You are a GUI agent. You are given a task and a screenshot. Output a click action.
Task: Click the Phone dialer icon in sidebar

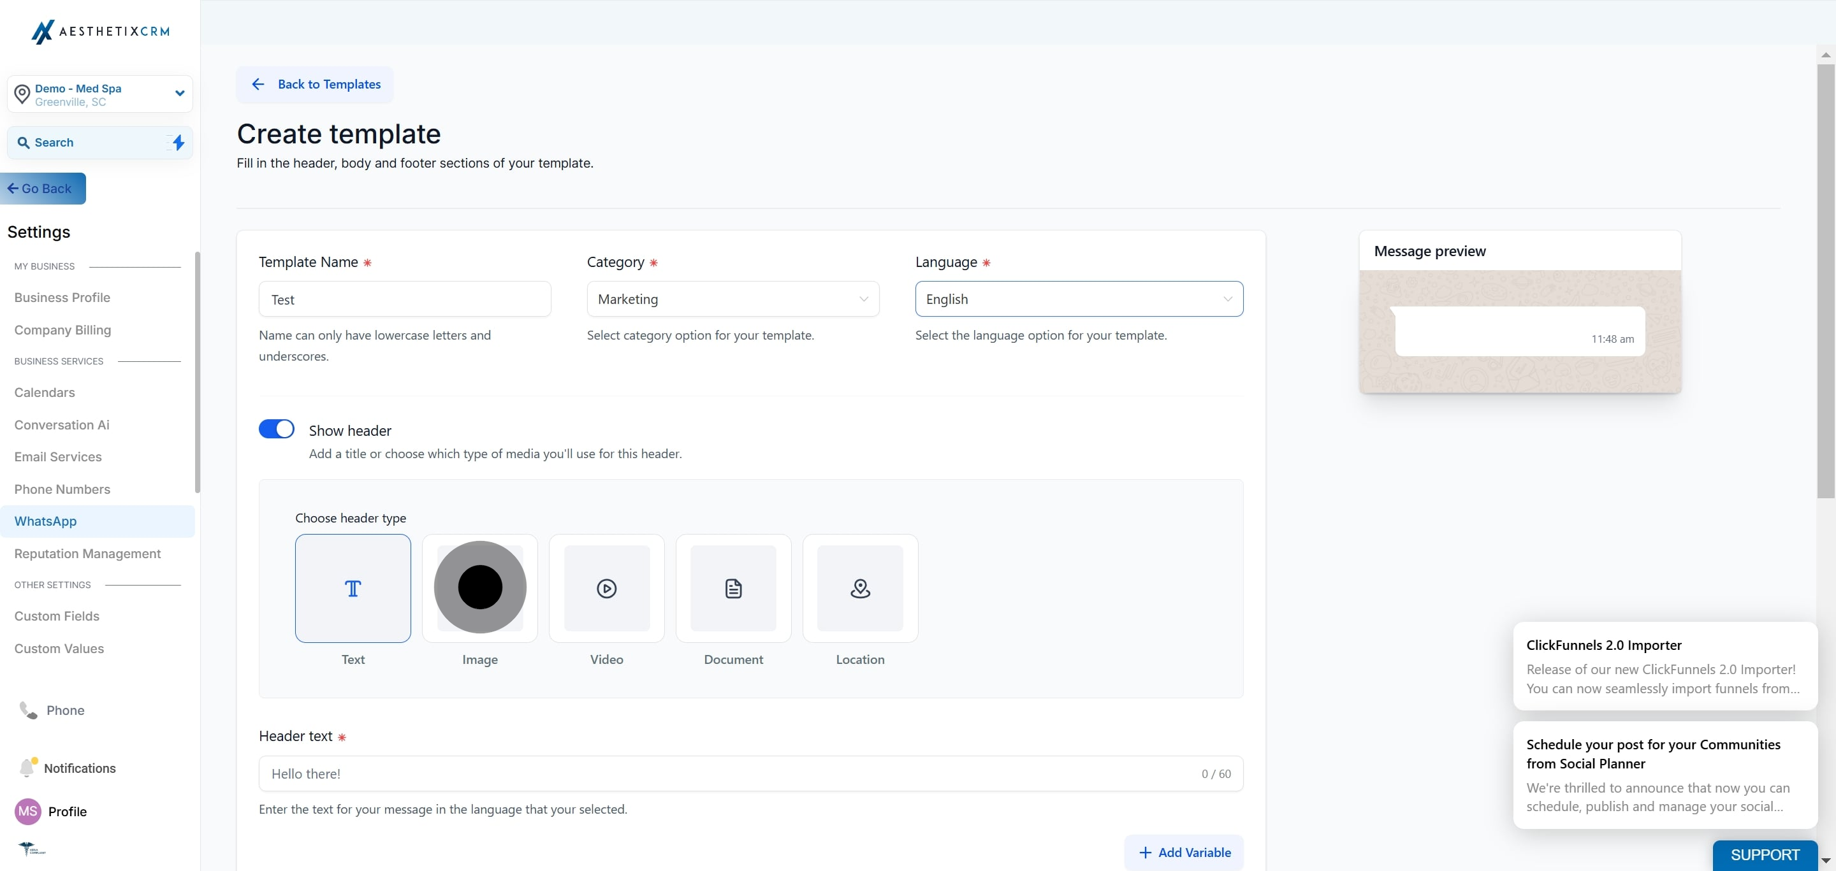[x=28, y=710]
